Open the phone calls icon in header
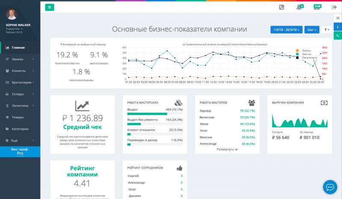Screen dimensions: 342x199 pos(282,7)
